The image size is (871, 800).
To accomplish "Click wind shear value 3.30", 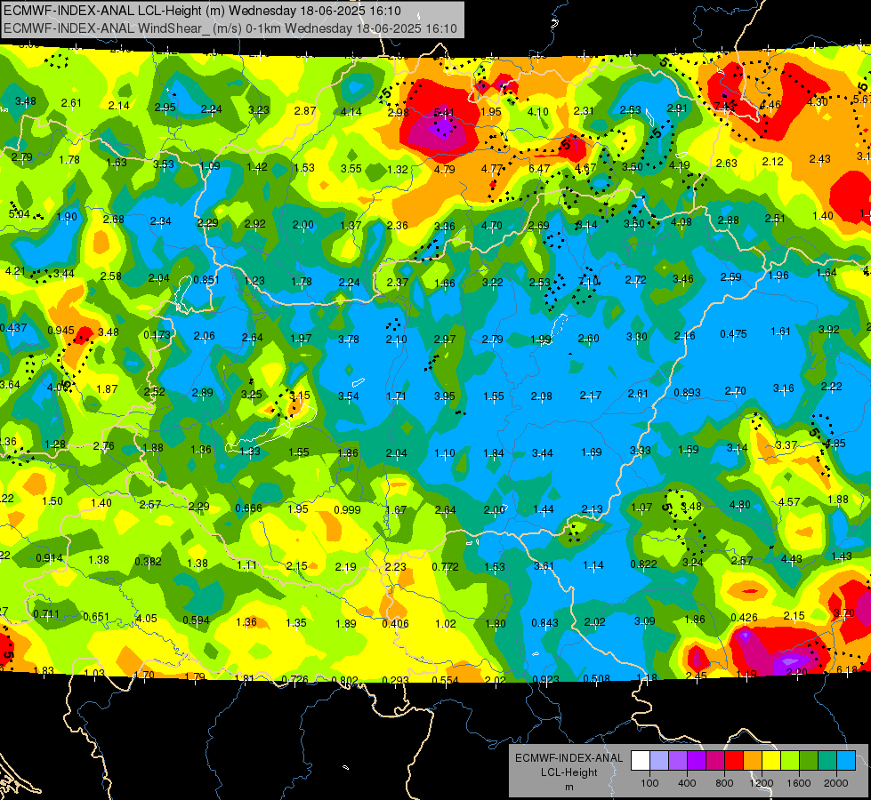I will point(637,336).
